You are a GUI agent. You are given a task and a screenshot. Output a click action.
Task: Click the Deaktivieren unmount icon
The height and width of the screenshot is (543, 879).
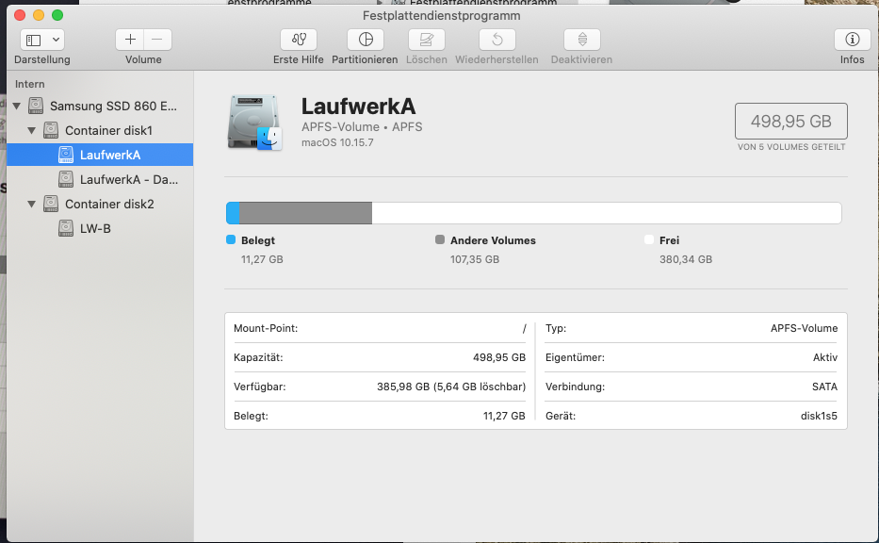click(581, 40)
